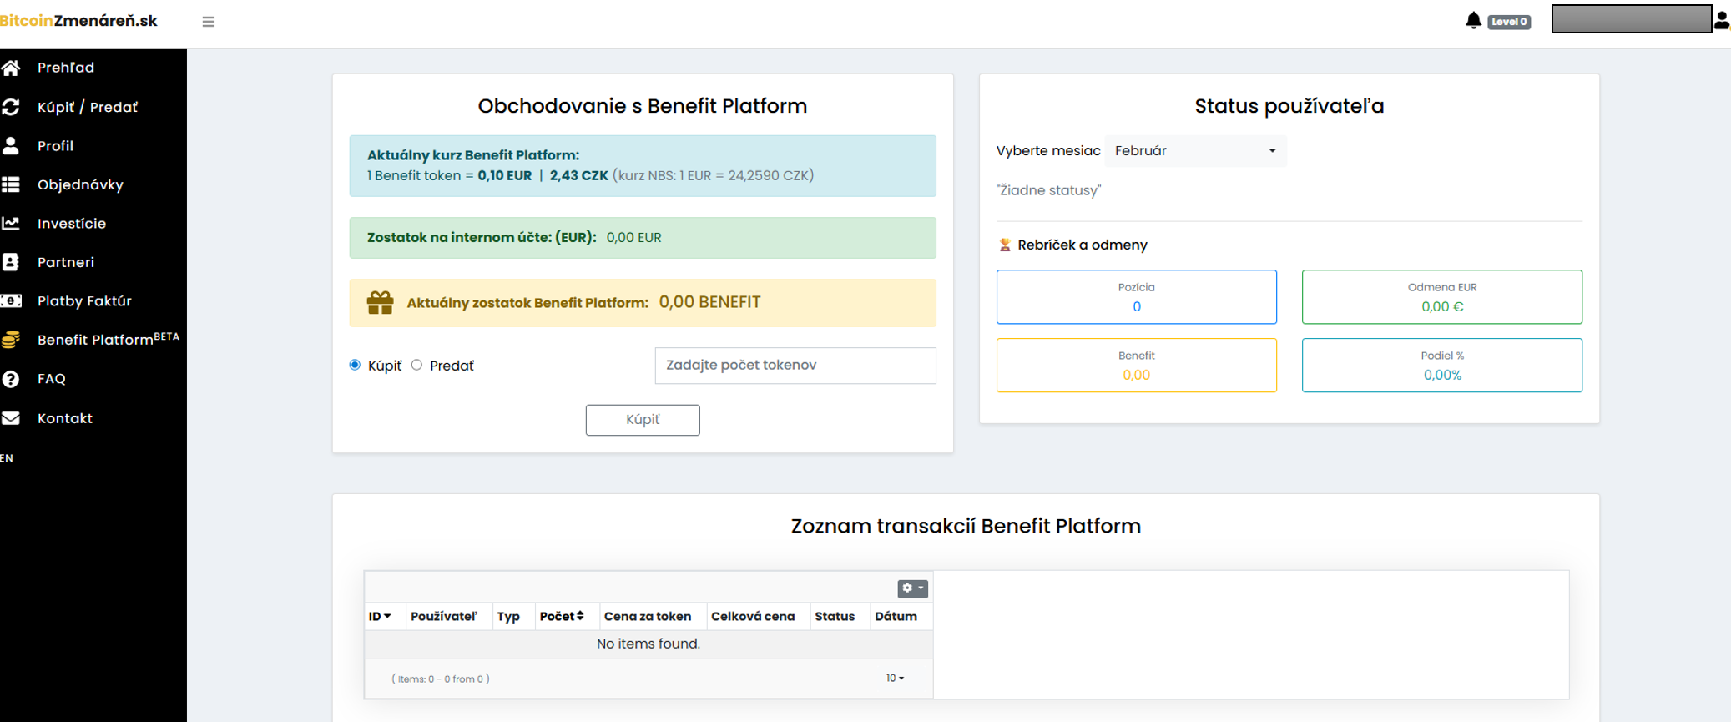This screenshot has height=722, width=1731.
Task: Go to Platby Faktúr menu item
Action: click(84, 301)
